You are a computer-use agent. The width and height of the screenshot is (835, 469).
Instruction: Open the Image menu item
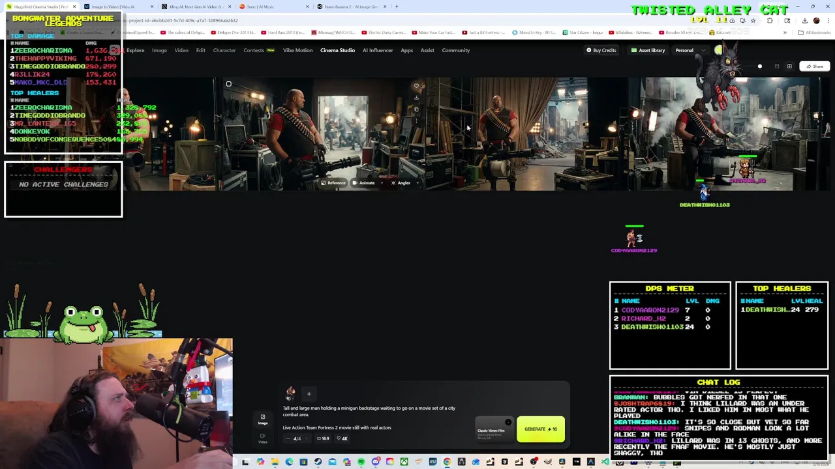(x=159, y=50)
